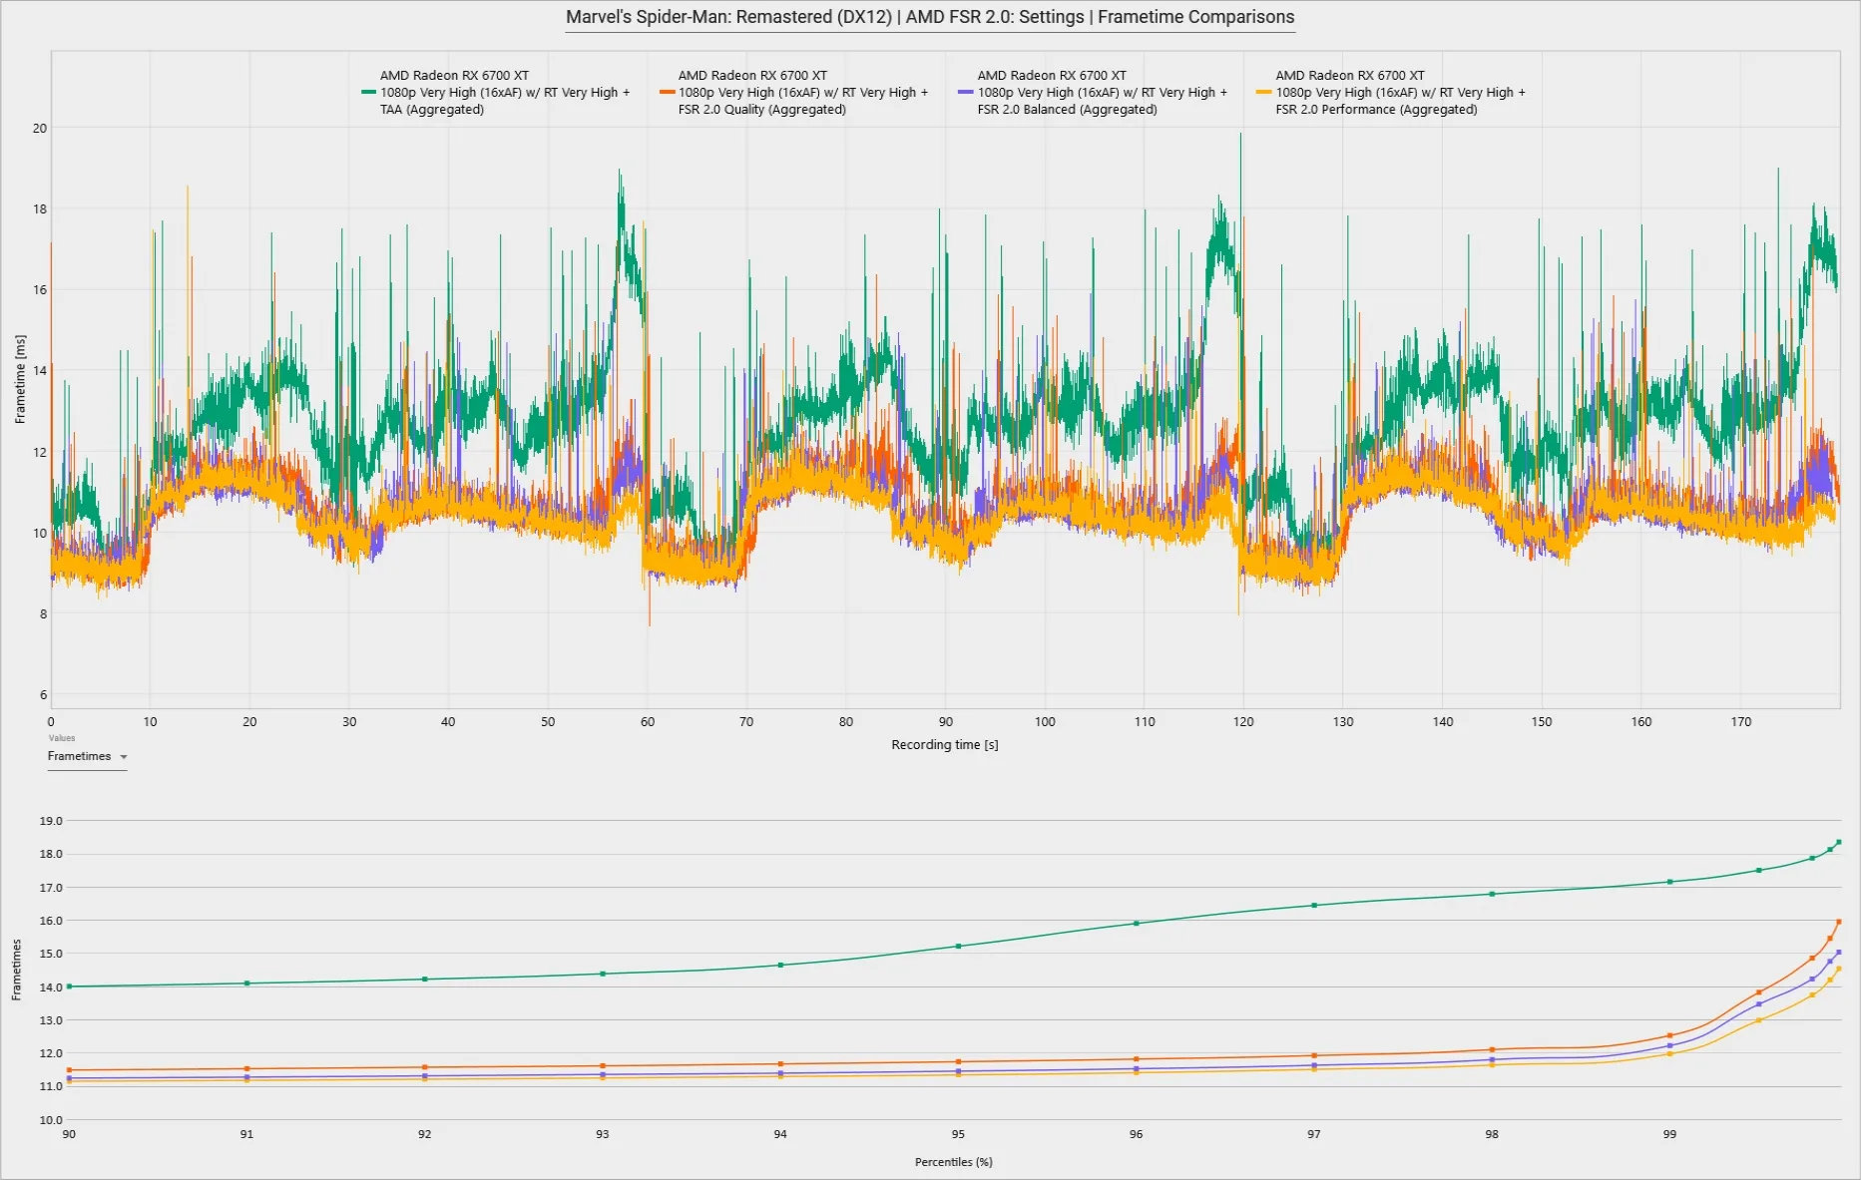
Task: Click the '91' tick on the percentiles axis
Action: click(246, 1135)
